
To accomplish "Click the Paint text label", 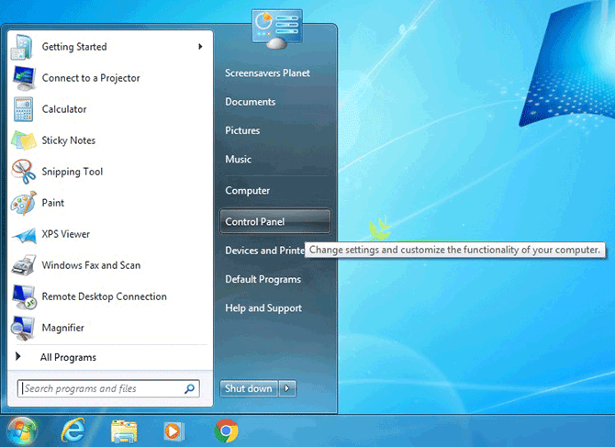I will point(53,203).
